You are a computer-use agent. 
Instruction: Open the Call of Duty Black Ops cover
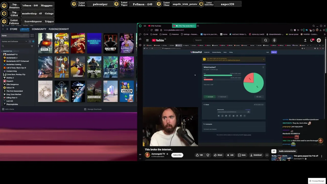(x=110, y=43)
